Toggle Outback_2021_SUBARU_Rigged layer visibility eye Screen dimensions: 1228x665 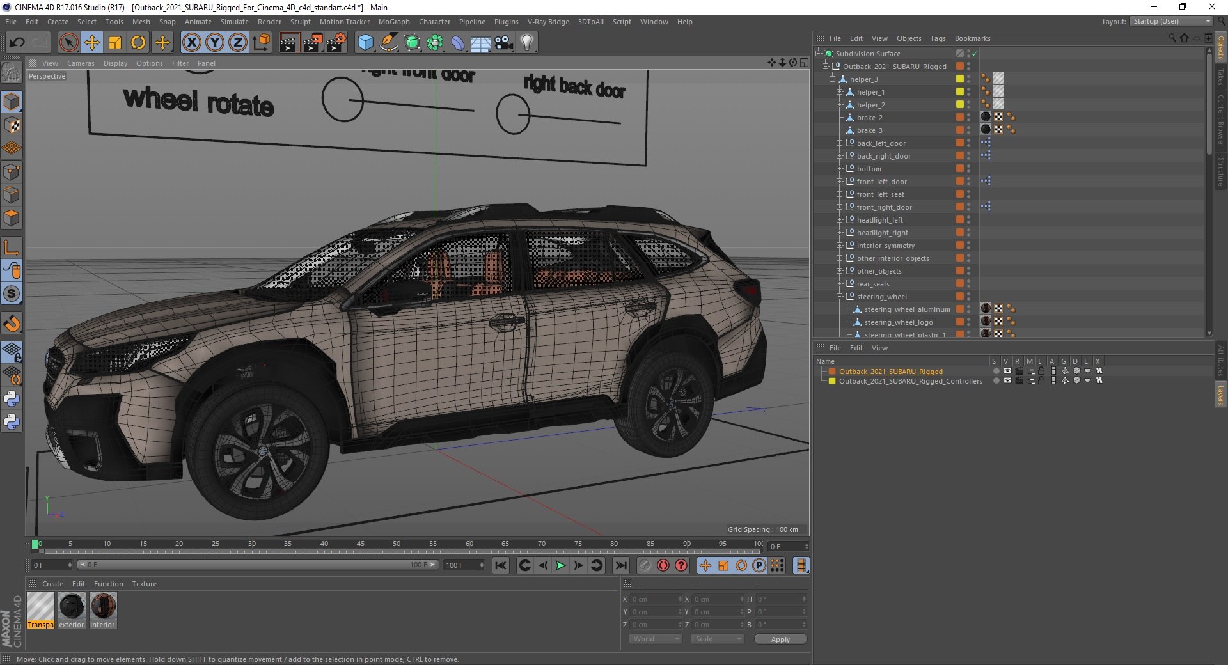pyautogui.click(x=1007, y=371)
